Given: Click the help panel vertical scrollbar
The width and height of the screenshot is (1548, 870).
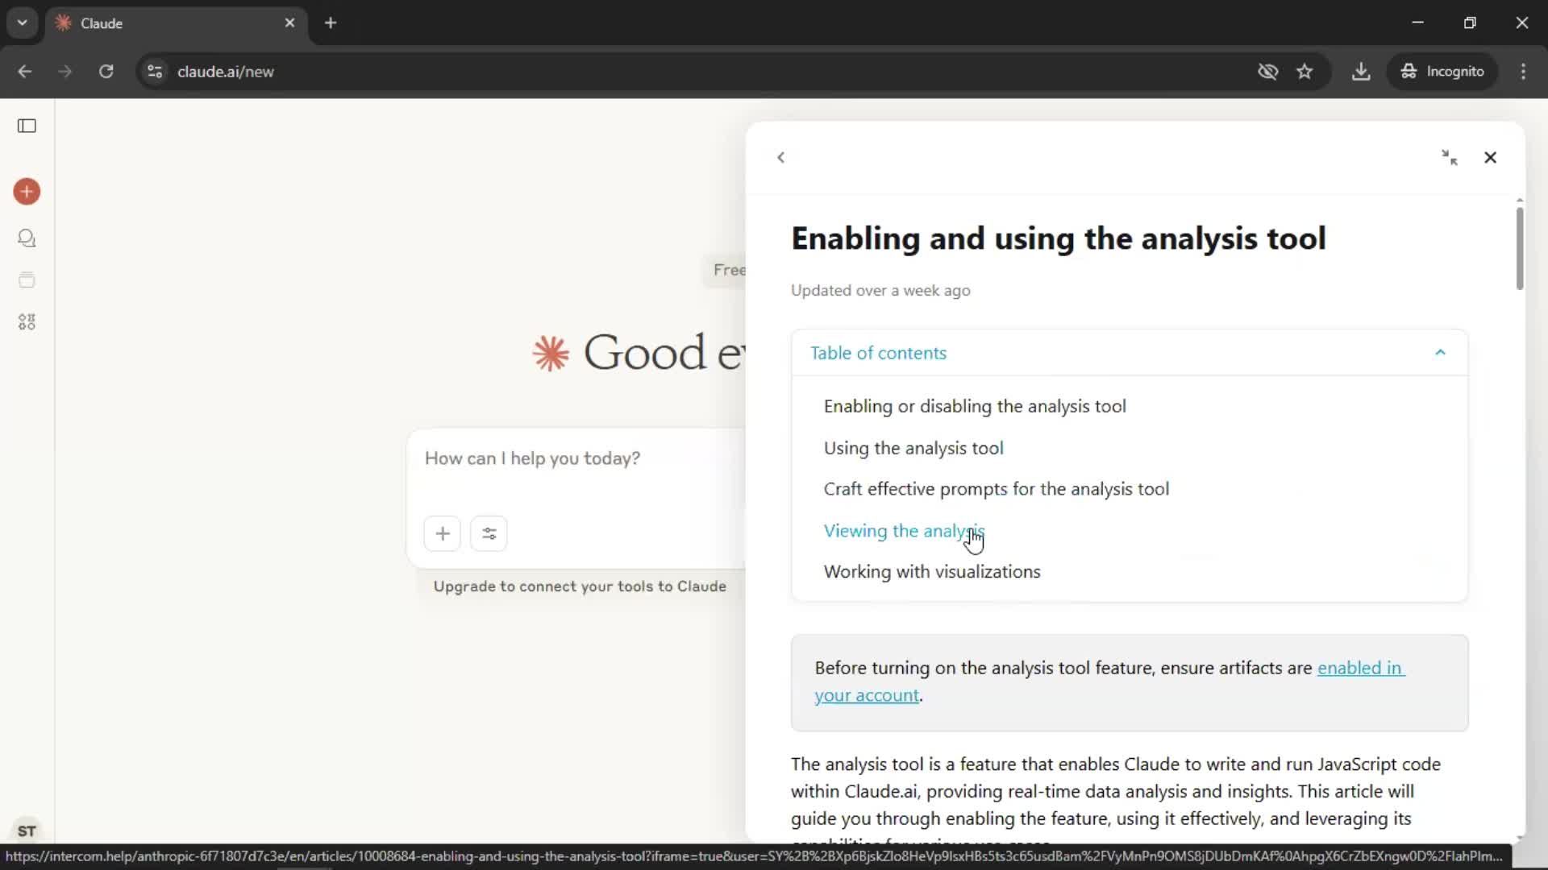Looking at the screenshot, I should (1520, 248).
